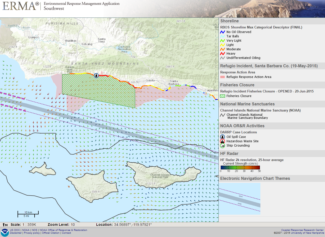Click the Santa Ynez Mountains map label

[105, 64]
